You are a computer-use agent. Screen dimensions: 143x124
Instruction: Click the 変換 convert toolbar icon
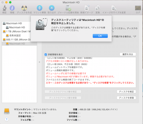click(x=98, y=8)
